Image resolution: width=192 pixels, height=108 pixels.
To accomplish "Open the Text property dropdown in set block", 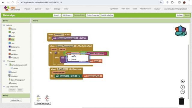I will [74, 76].
